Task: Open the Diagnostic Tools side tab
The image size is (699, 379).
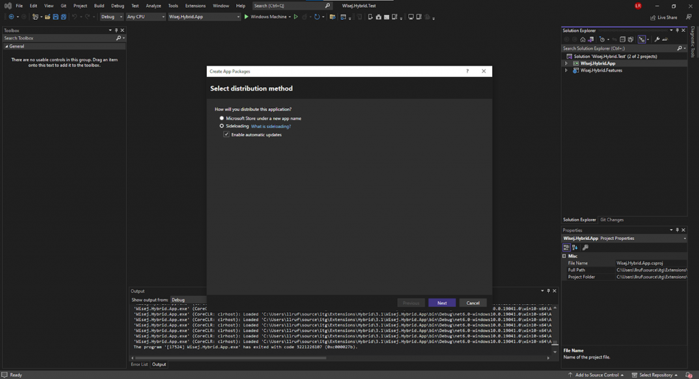Action: (693, 42)
